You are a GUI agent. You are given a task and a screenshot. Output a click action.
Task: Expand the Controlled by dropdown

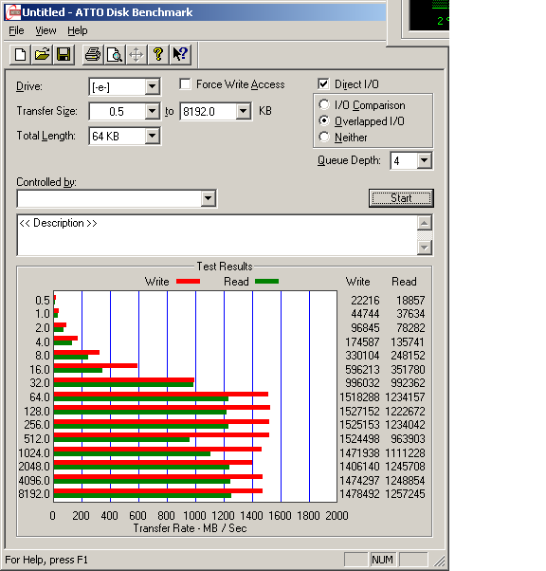pos(209,198)
